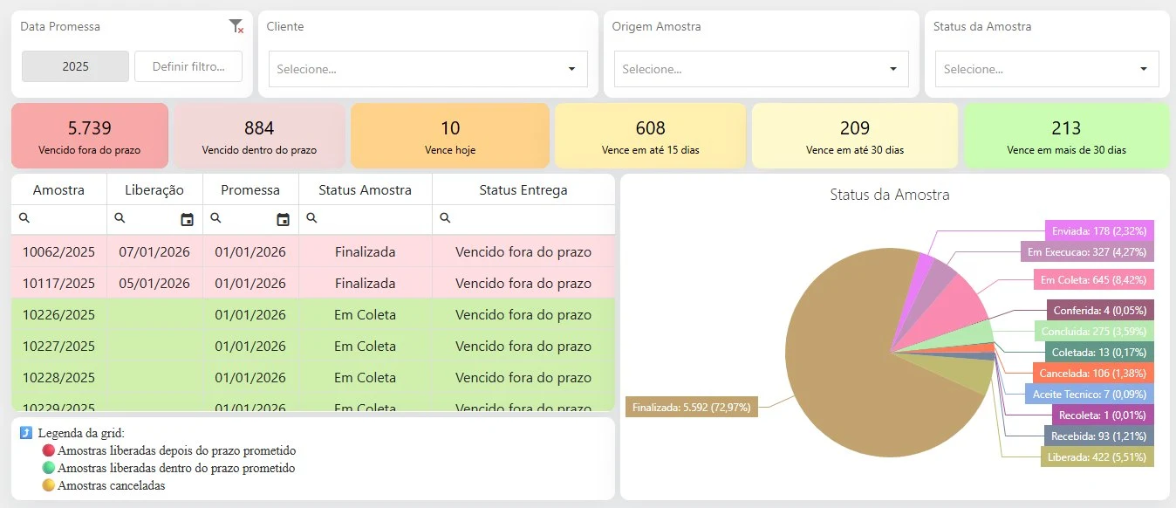Sort by the Status Amostra column header

(x=365, y=189)
